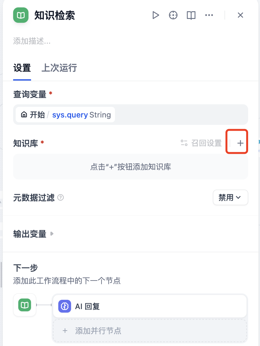
Task: Click the green book icon under 下一步
Action: point(25,305)
